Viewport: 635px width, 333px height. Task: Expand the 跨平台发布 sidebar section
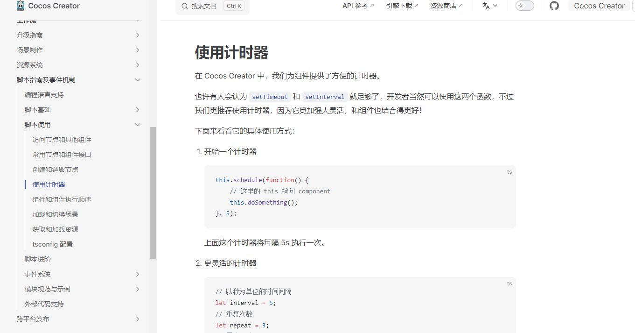coord(138,319)
